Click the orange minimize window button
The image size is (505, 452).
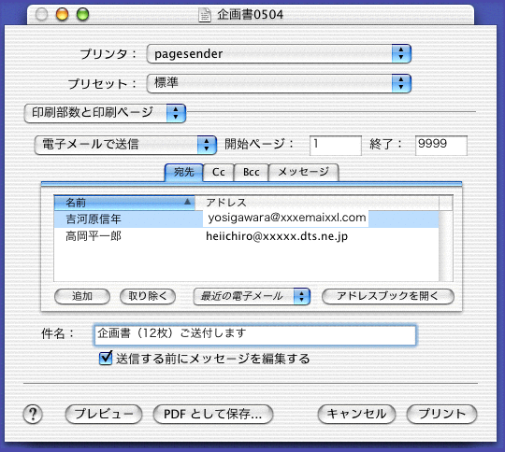[x=62, y=15]
